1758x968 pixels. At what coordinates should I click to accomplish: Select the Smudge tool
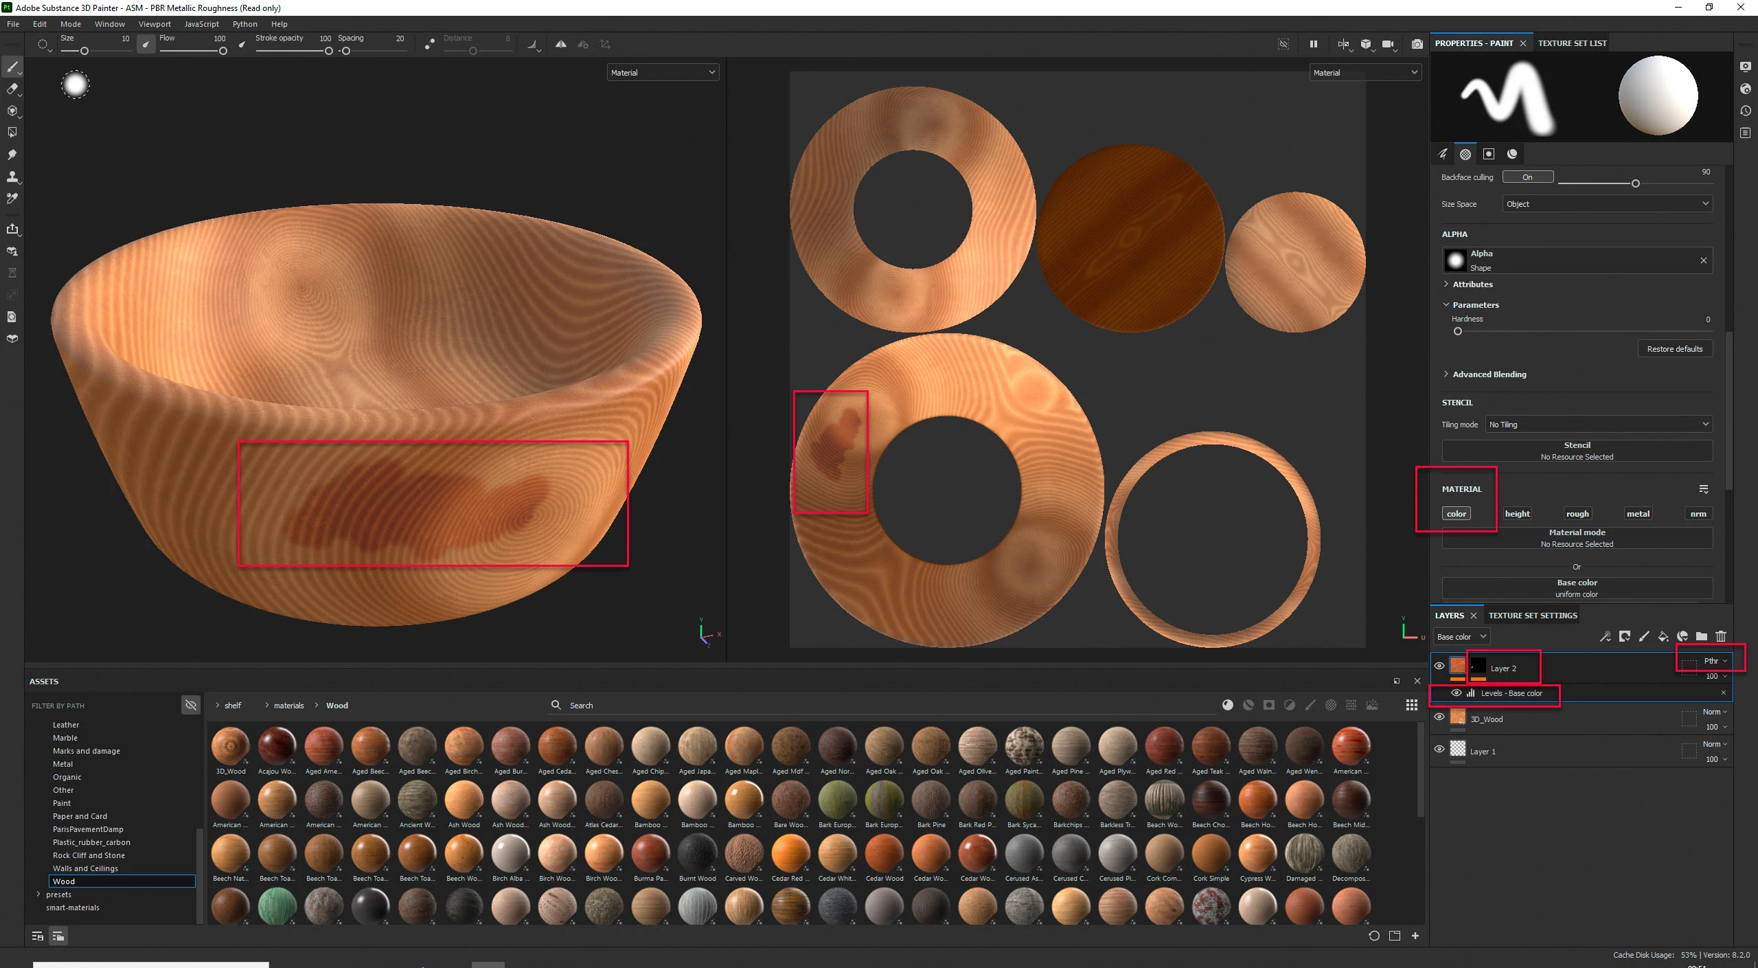pos(12,155)
